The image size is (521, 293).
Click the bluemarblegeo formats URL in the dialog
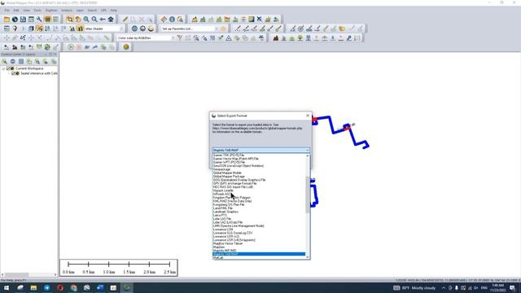(257, 129)
